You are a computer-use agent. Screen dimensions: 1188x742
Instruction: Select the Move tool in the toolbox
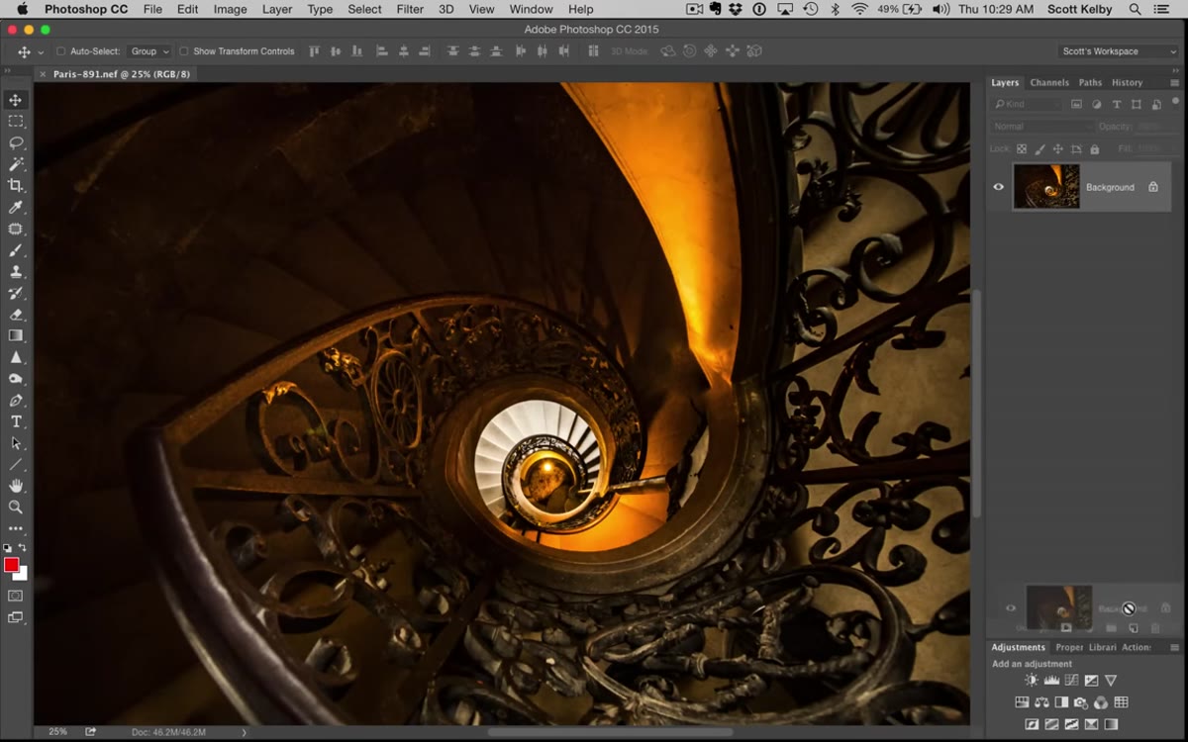tap(15, 100)
